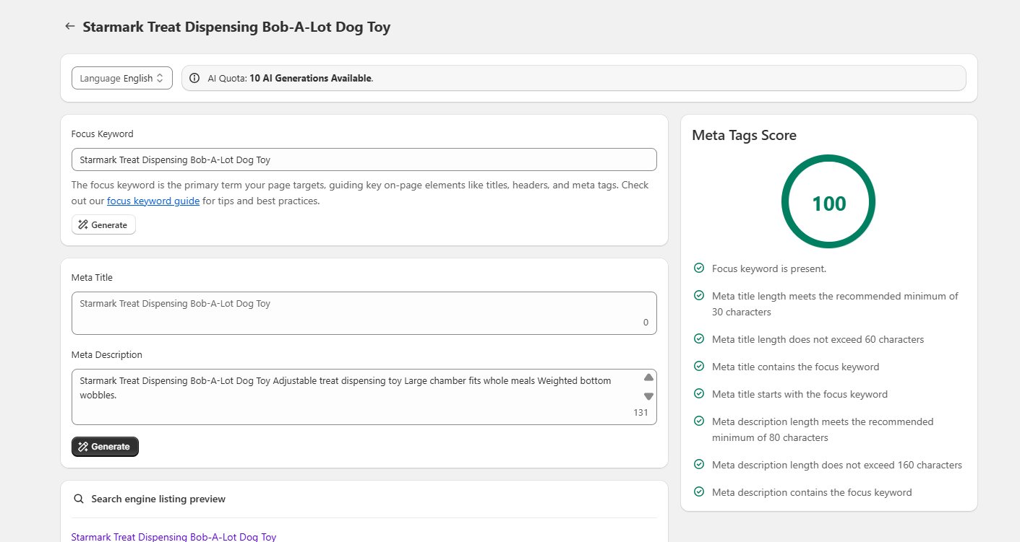Click the Meta Title character count 0
This screenshot has height=542, width=1020.
646,323
